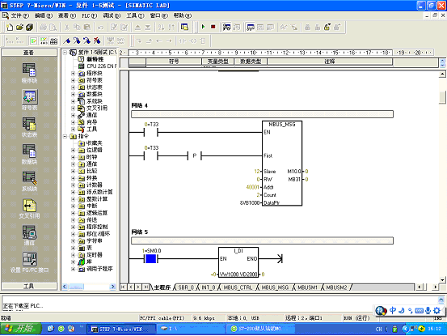Open 数据块 in the navigation bar
Viewport: 447px width, 336px height.
29,154
